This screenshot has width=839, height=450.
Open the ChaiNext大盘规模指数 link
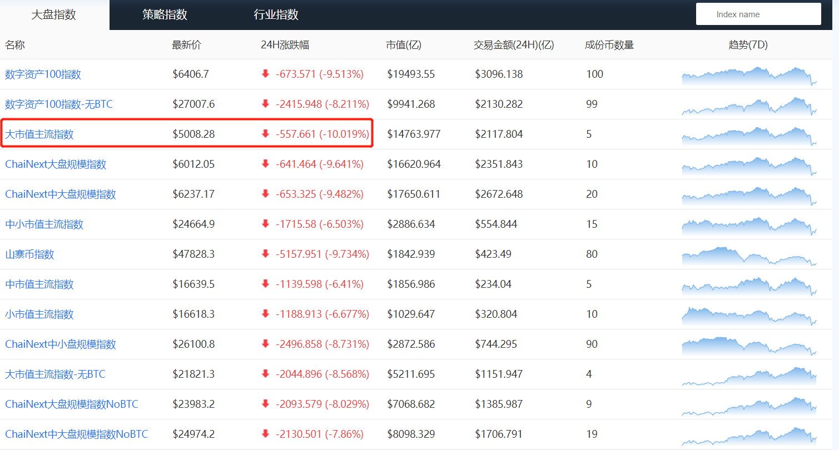pyautogui.click(x=56, y=164)
